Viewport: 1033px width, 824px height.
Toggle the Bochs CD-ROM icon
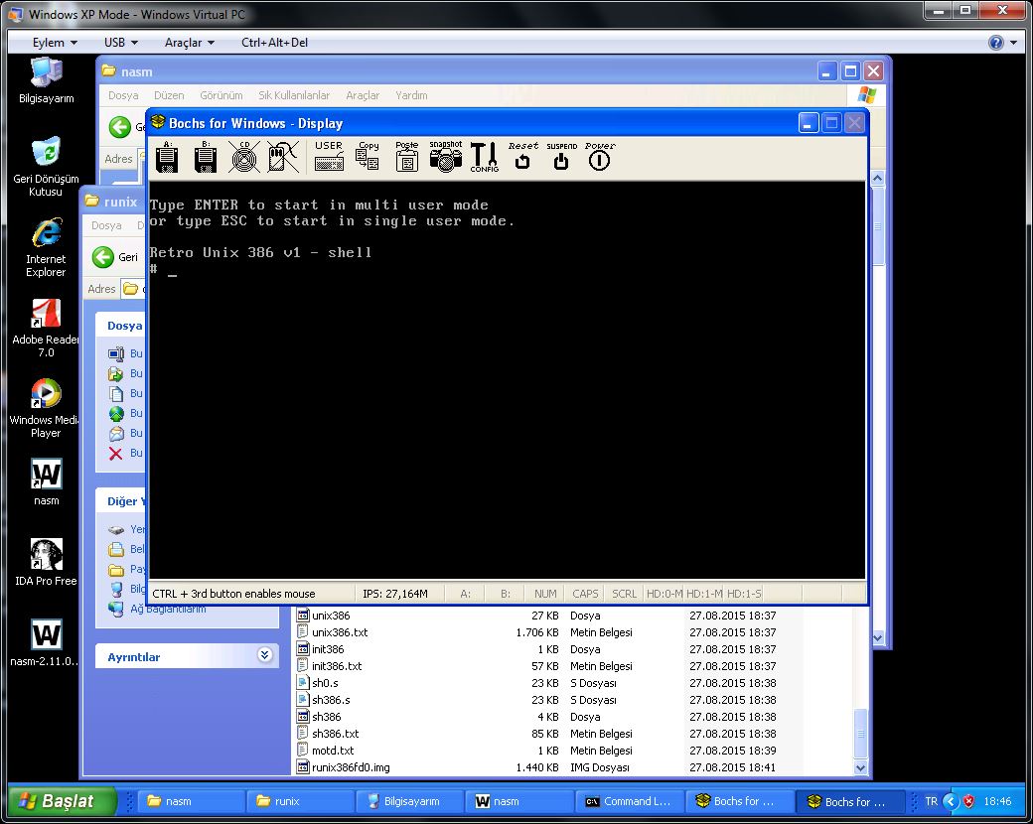click(244, 157)
